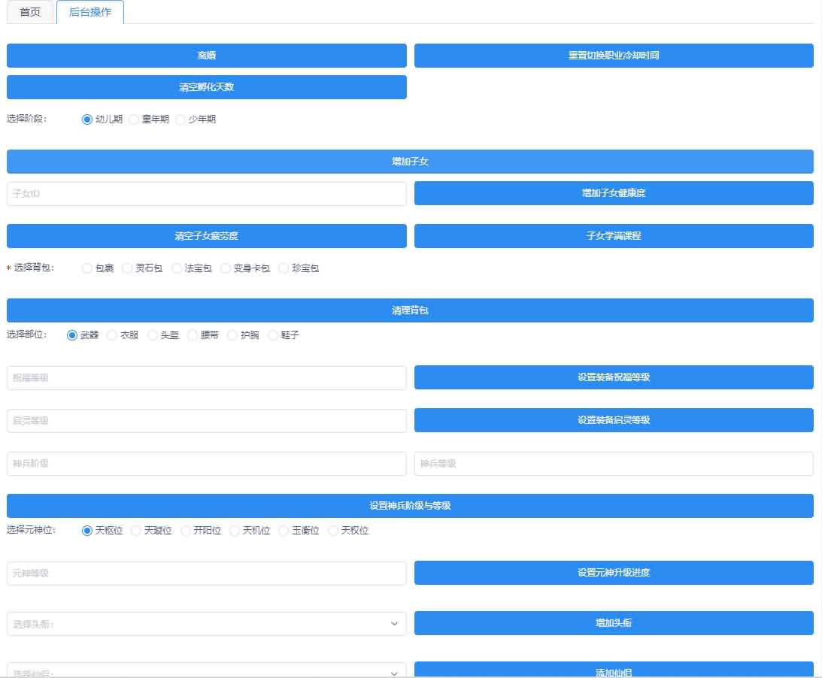Select the 童年期 stage radio option
822x678 pixels.
(x=133, y=119)
